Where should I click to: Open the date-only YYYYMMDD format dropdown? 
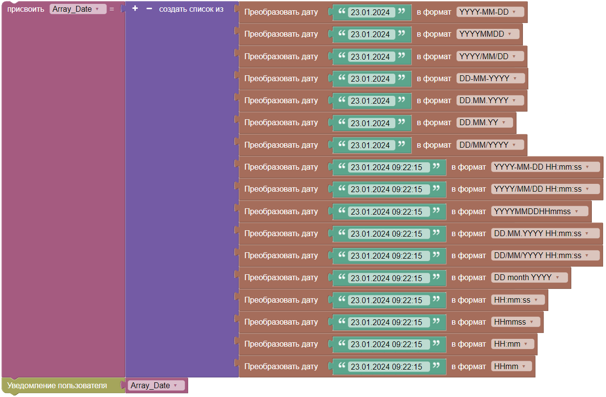pos(488,34)
